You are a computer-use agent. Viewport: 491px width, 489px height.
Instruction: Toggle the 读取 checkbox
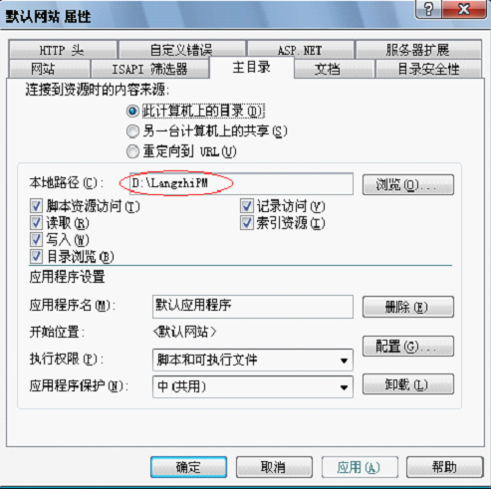click(x=36, y=223)
